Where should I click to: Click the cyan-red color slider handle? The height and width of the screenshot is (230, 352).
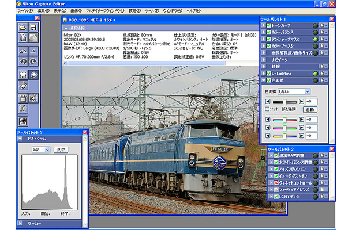284,120
